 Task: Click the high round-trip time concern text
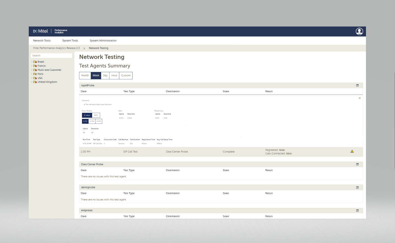click(x=98, y=105)
